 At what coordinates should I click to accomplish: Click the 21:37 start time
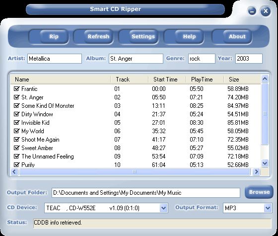(159, 114)
